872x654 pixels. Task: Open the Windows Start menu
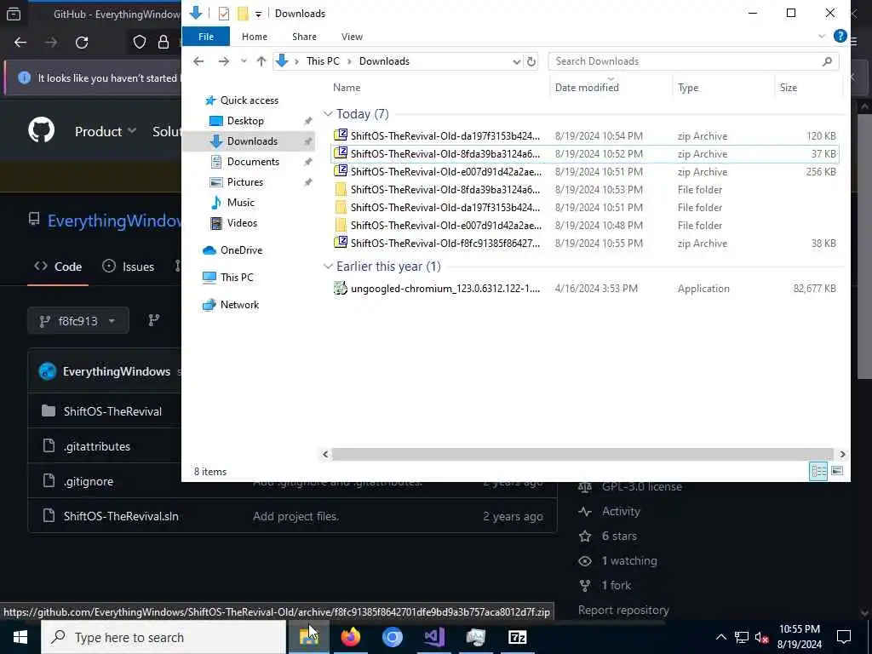click(x=20, y=637)
